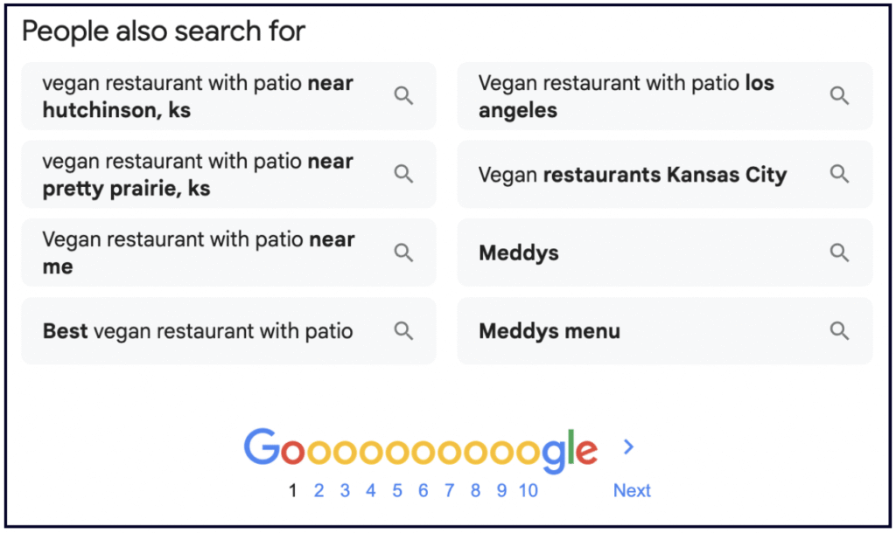
Task: Click magnifier icon next to 'near pretty prairie, ks'
Action: click(x=403, y=175)
